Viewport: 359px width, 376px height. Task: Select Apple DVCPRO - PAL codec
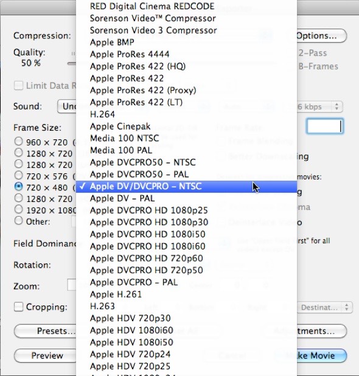tap(186, 282)
